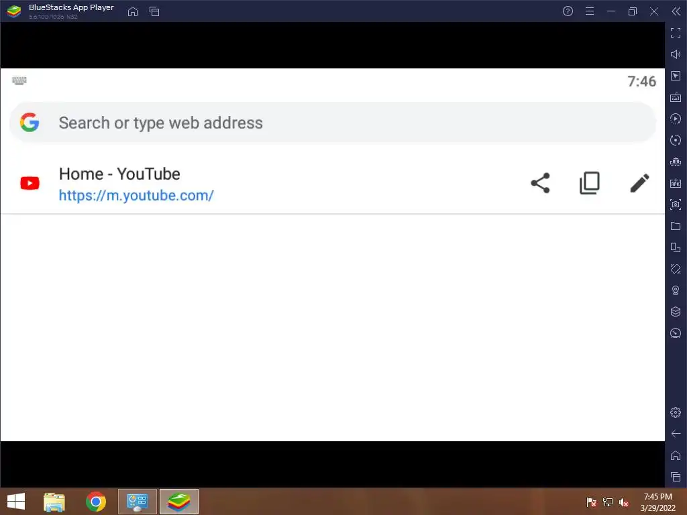Click the small keyboard indicator icon

[x=19, y=80]
